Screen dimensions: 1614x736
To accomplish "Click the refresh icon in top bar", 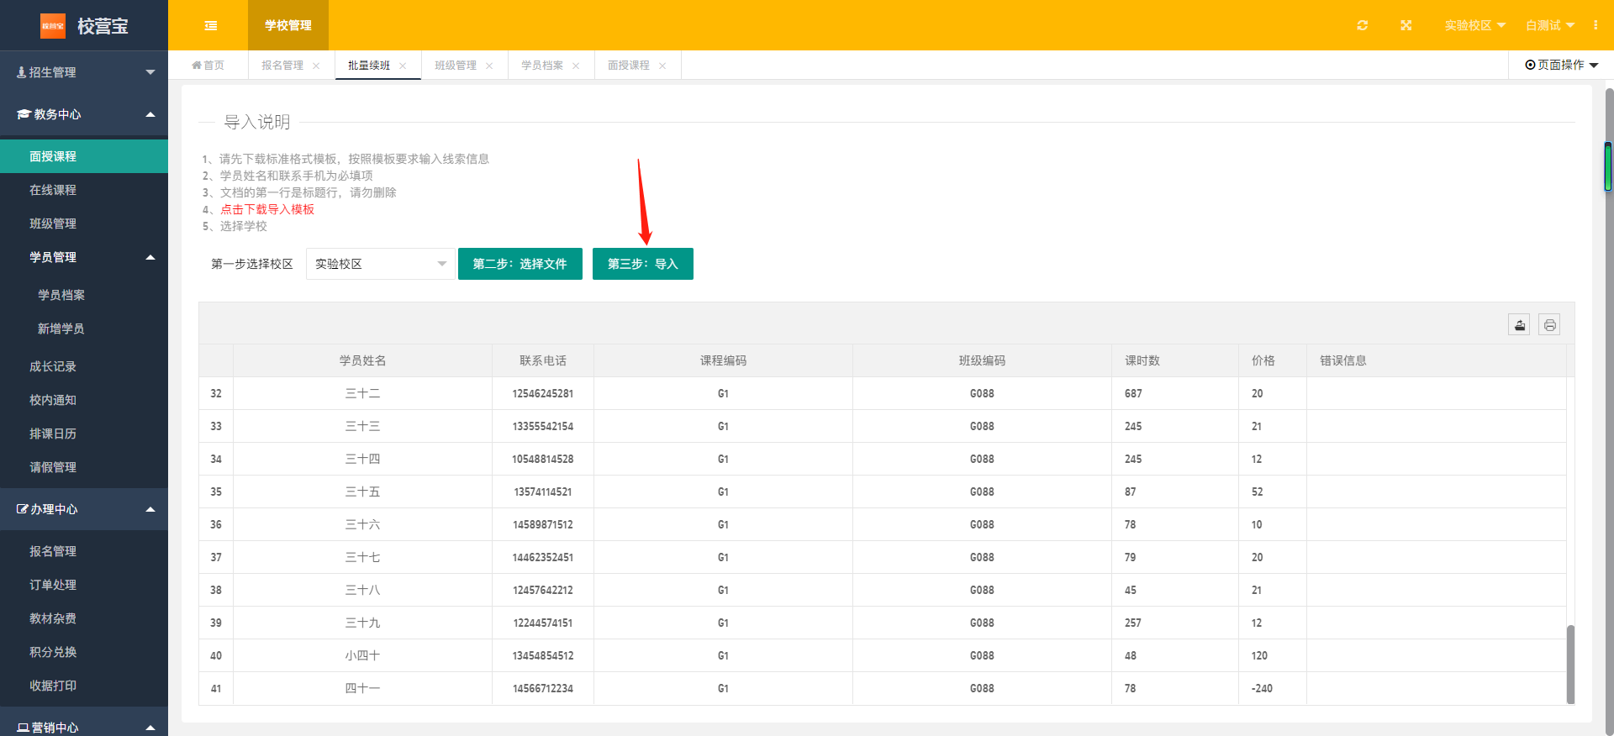I will point(1363,25).
